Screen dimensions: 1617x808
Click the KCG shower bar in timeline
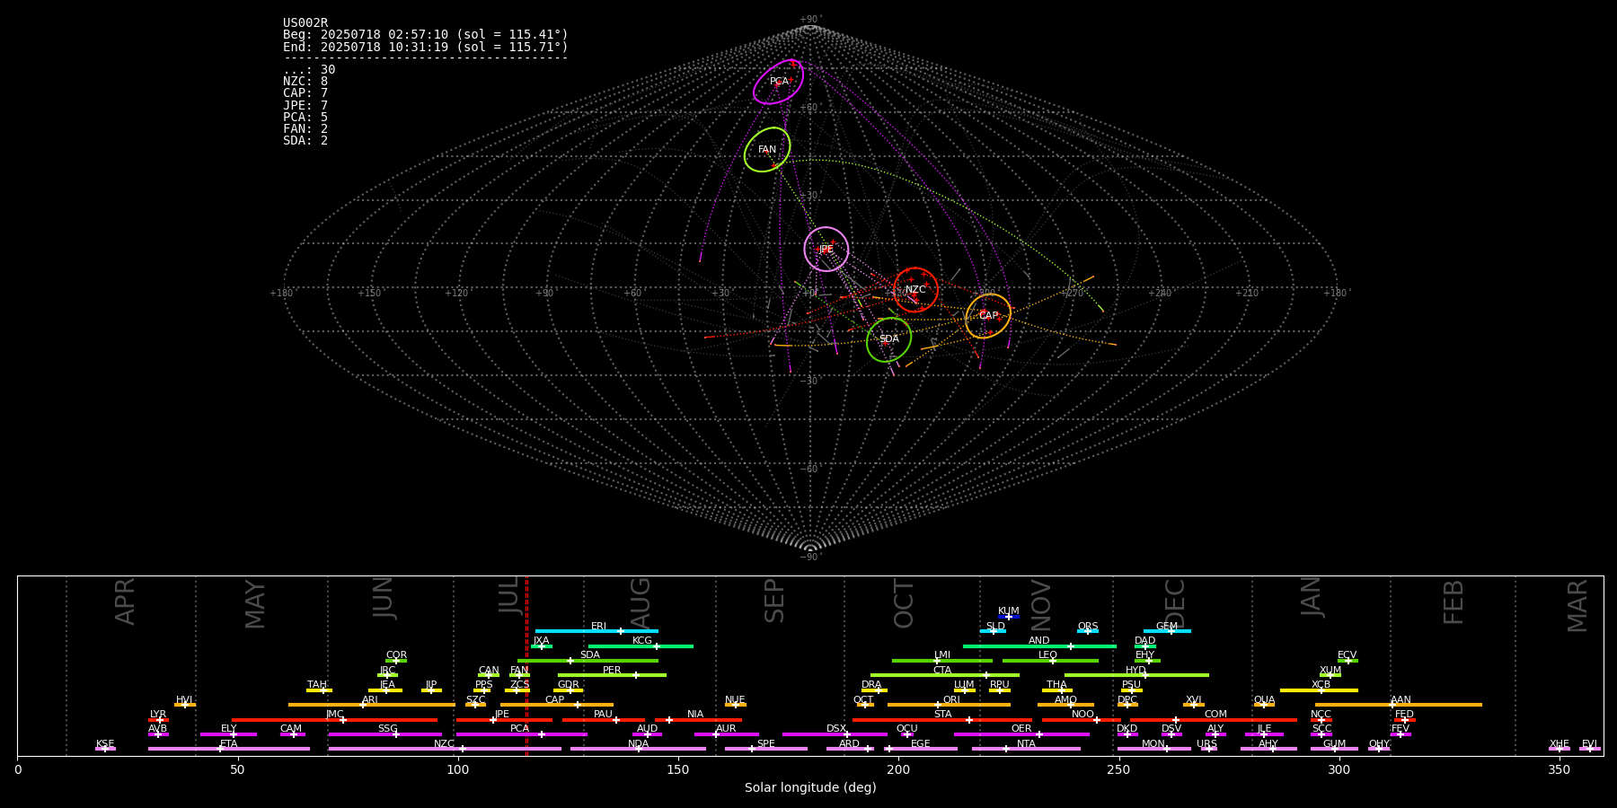[641, 646]
